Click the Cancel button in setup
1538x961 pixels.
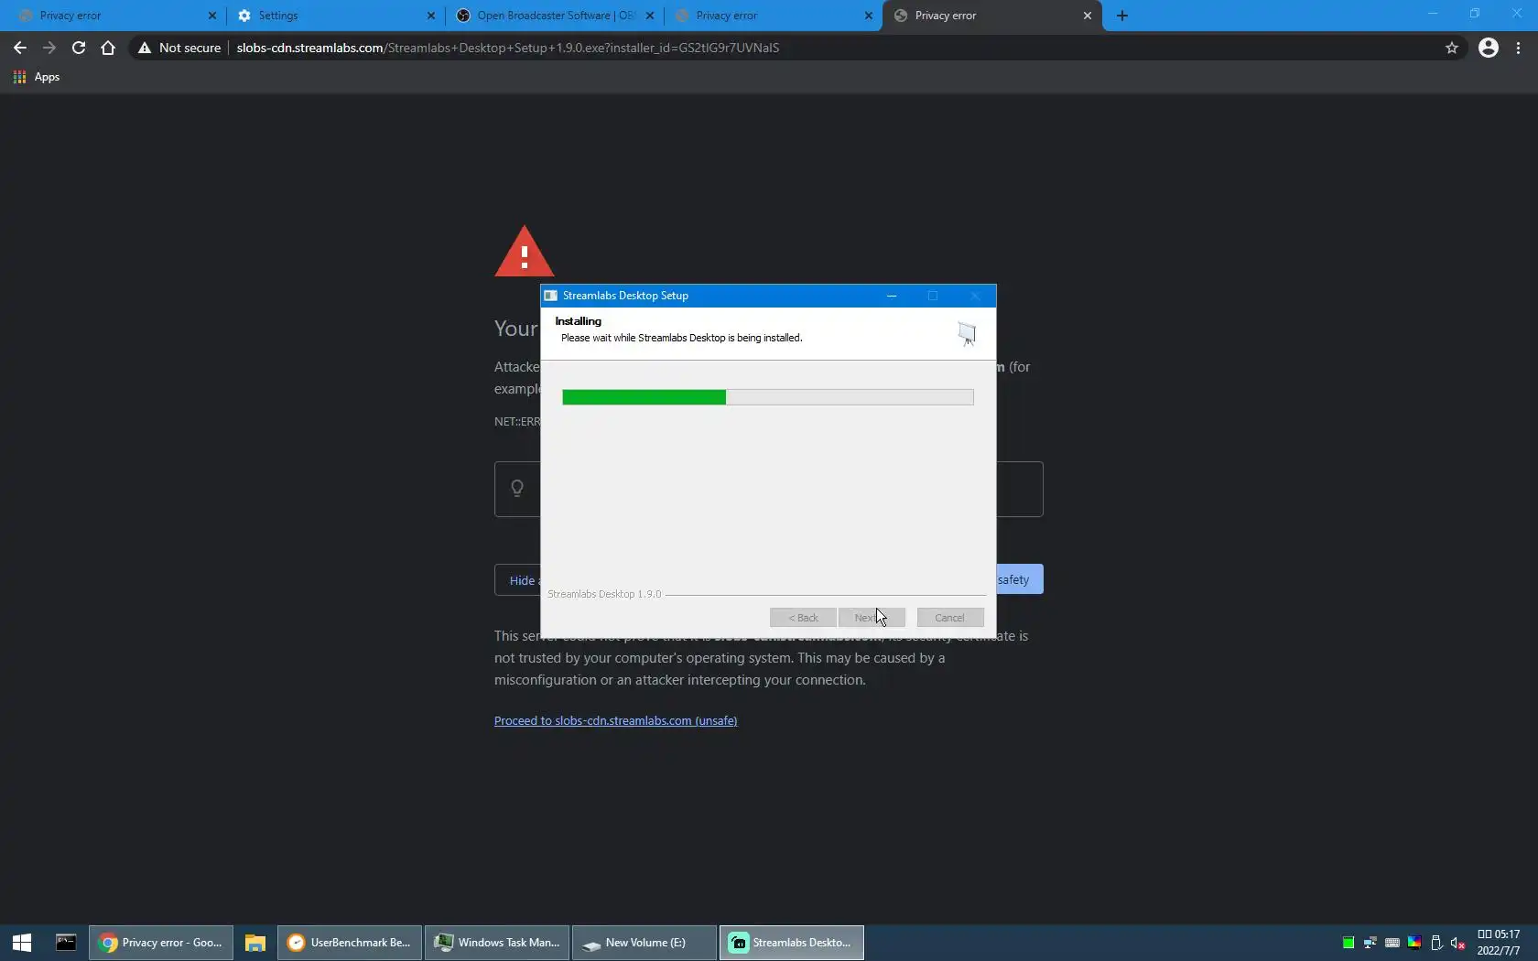tap(950, 618)
